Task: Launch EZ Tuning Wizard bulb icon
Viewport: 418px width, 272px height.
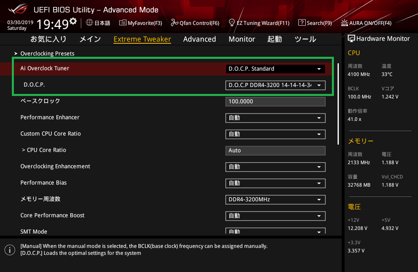Action: [x=232, y=23]
